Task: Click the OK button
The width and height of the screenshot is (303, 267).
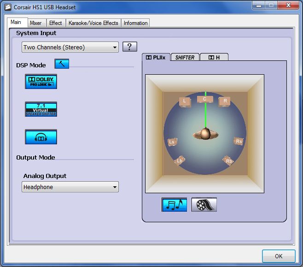Action: click(x=279, y=256)
